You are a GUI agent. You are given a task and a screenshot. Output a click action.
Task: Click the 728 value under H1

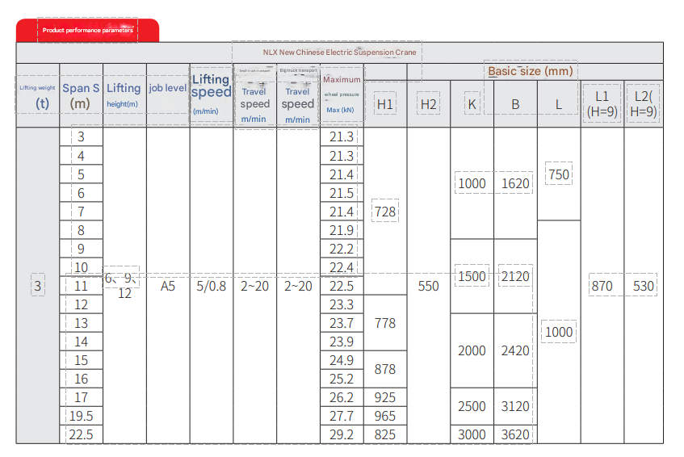[384, 212]
